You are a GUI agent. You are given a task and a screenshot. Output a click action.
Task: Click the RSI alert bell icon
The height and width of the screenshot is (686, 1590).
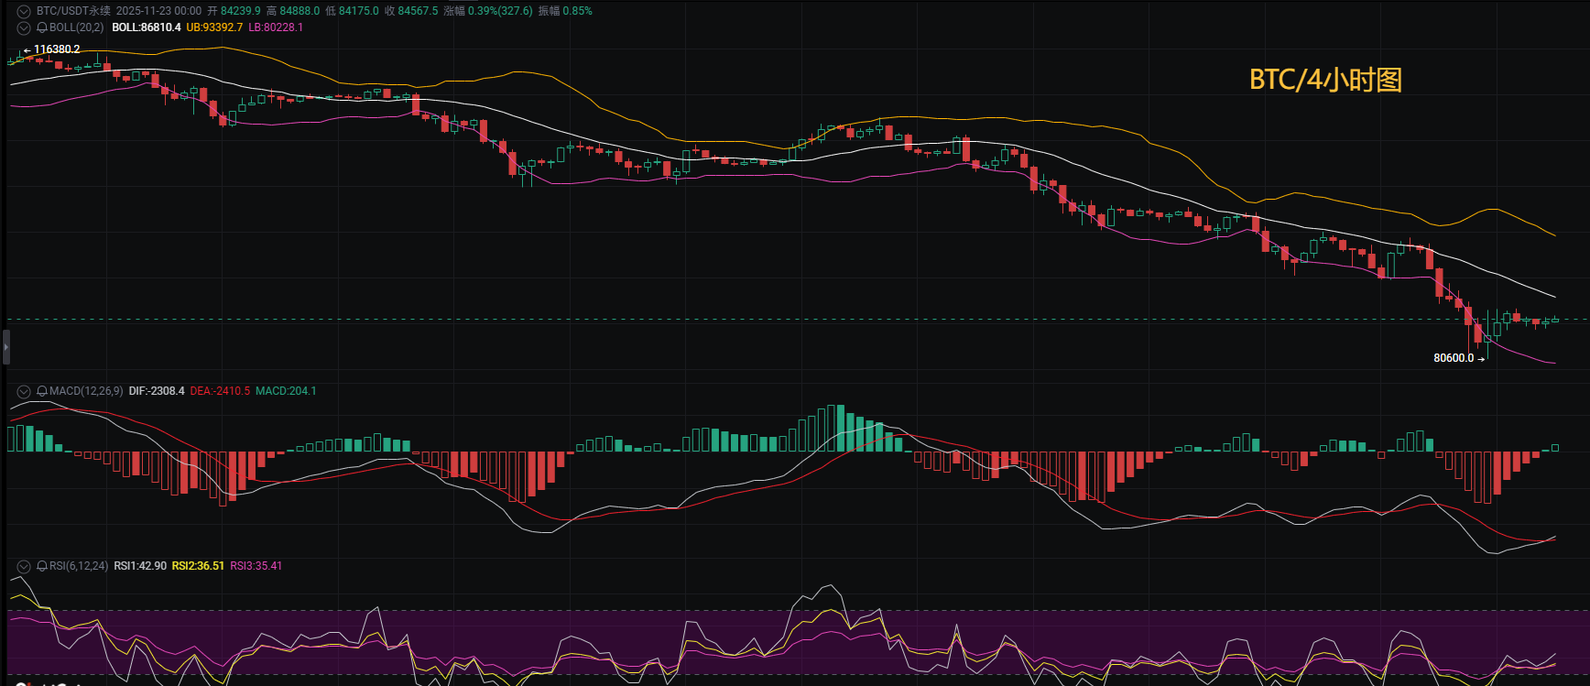point(42,567)
